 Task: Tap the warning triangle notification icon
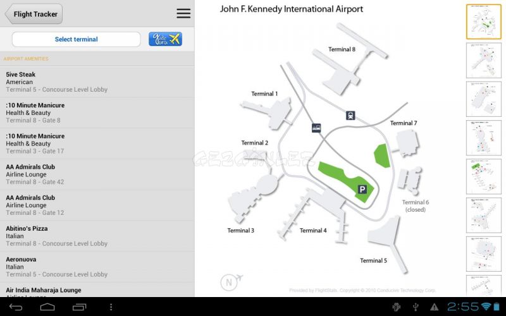click(x=435, y=307)
